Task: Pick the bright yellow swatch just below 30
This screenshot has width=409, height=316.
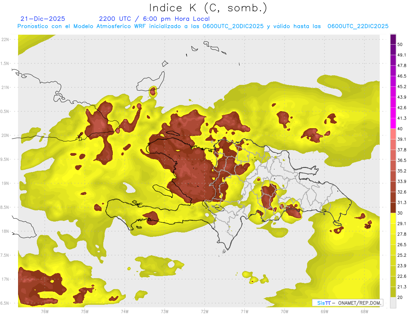Action: point(393,218)
